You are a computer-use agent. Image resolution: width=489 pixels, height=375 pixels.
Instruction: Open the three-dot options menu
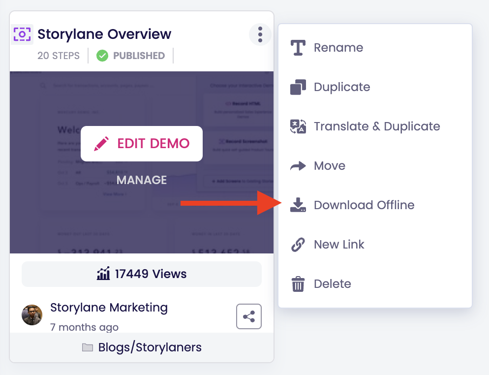(260, 34)
